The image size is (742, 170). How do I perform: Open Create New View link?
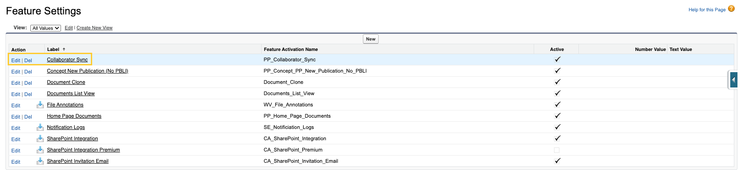pos(94,28)
